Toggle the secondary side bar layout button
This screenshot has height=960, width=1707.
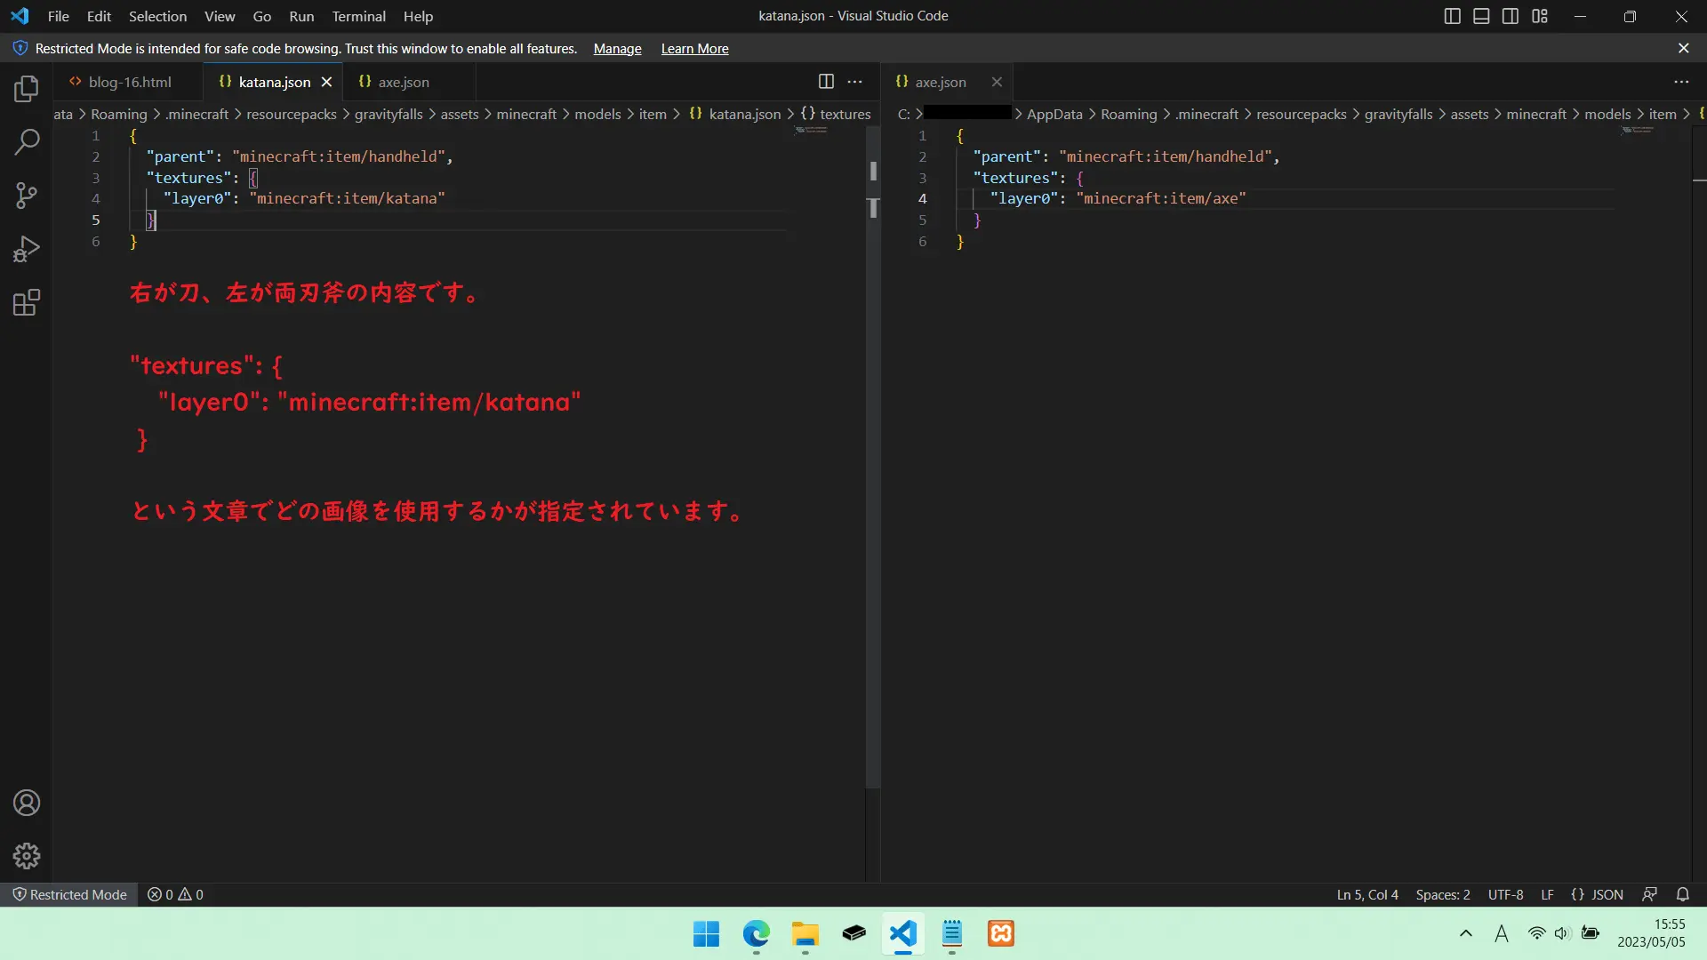[x=1511, y=16]
